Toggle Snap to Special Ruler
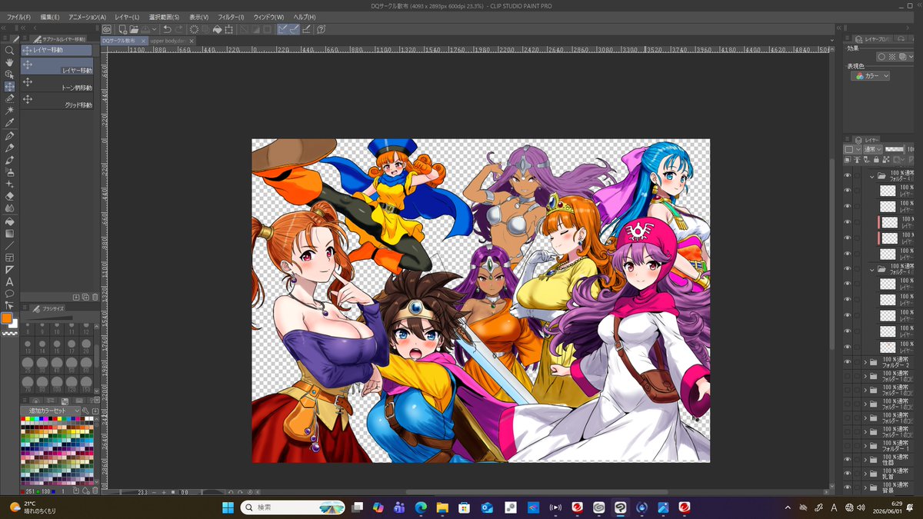923x519 pixels. point(295,29)
